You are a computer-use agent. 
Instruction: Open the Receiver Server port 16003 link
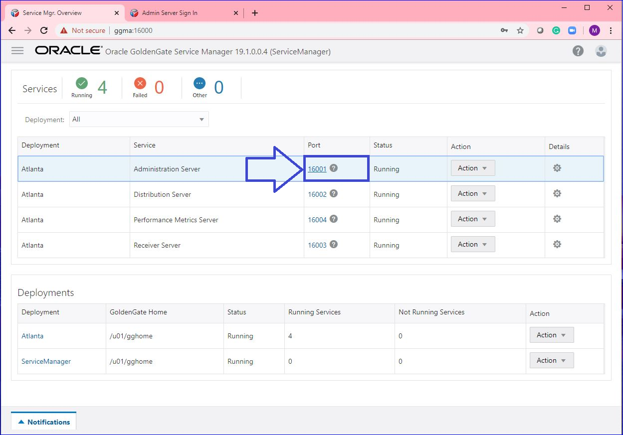(x=317, y=245)
